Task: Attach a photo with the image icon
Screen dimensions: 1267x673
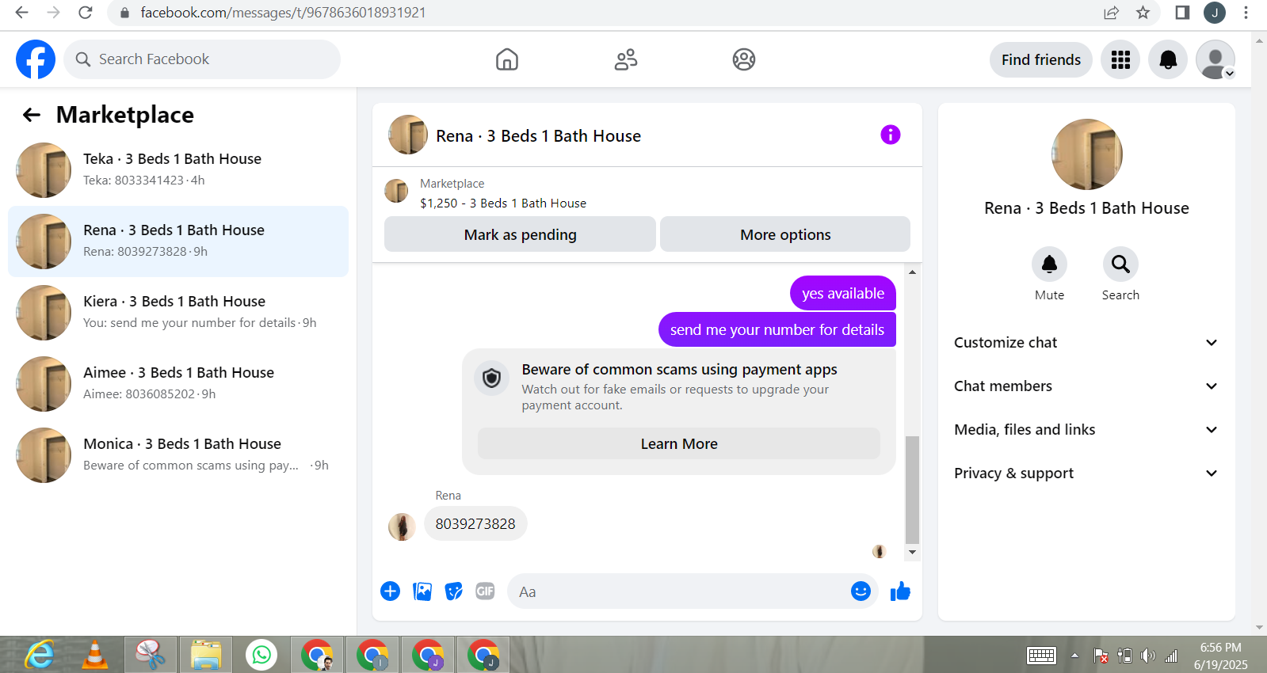Action: tap(422, 591)
